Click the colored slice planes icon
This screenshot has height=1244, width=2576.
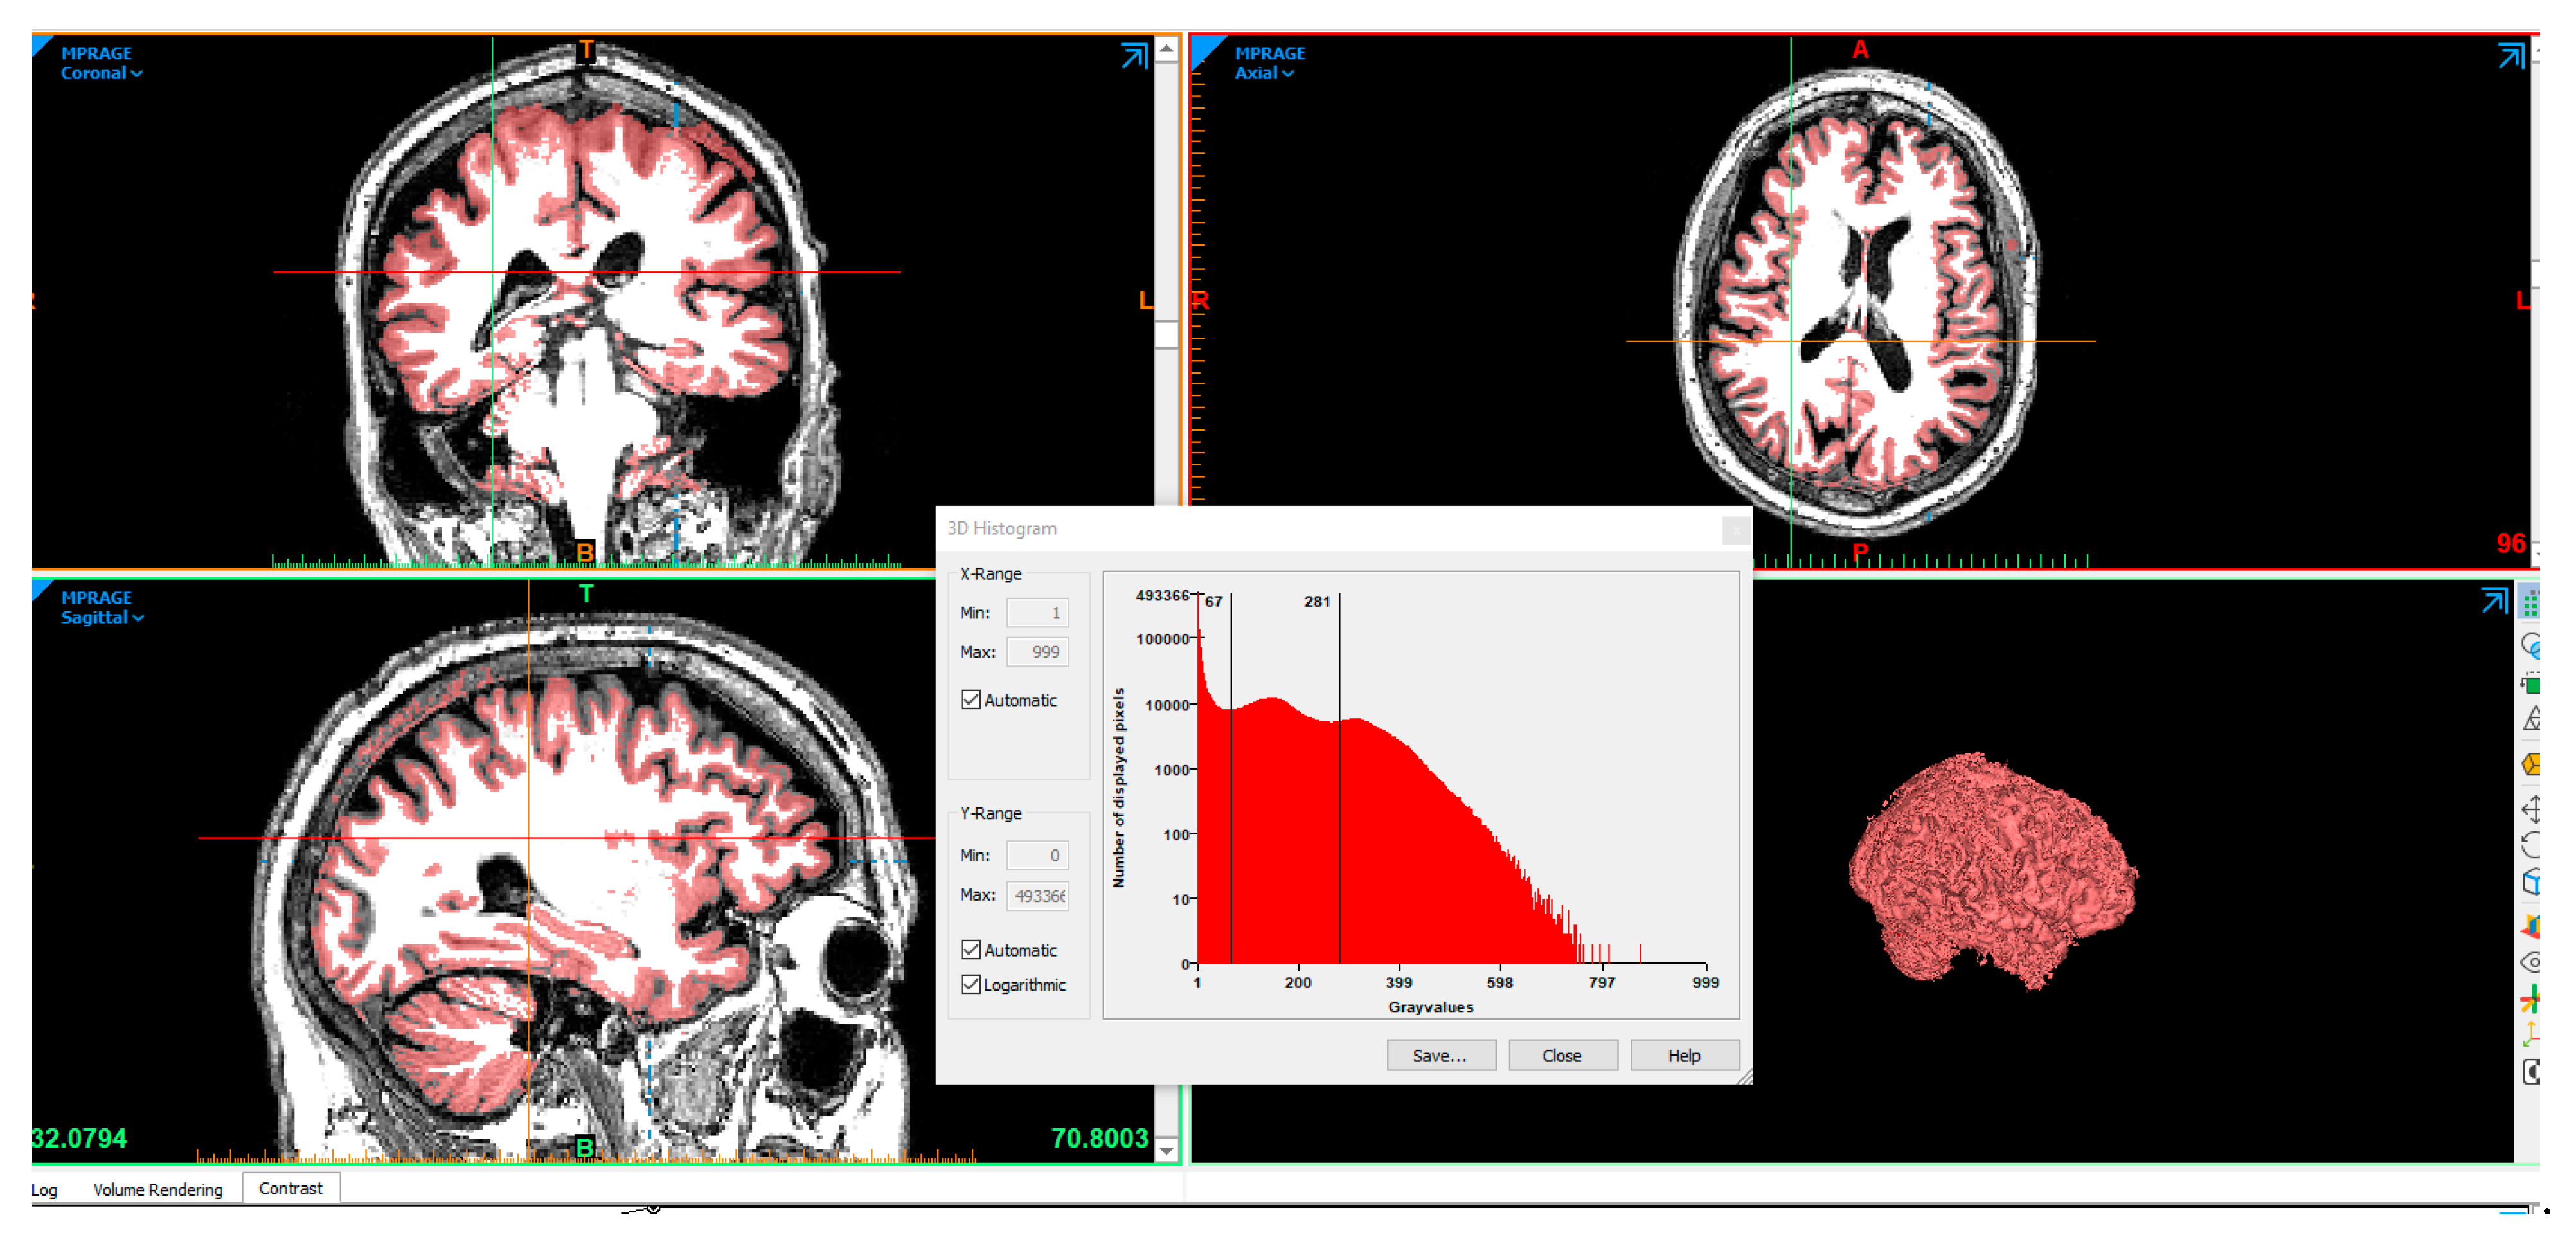point(2531,925)
